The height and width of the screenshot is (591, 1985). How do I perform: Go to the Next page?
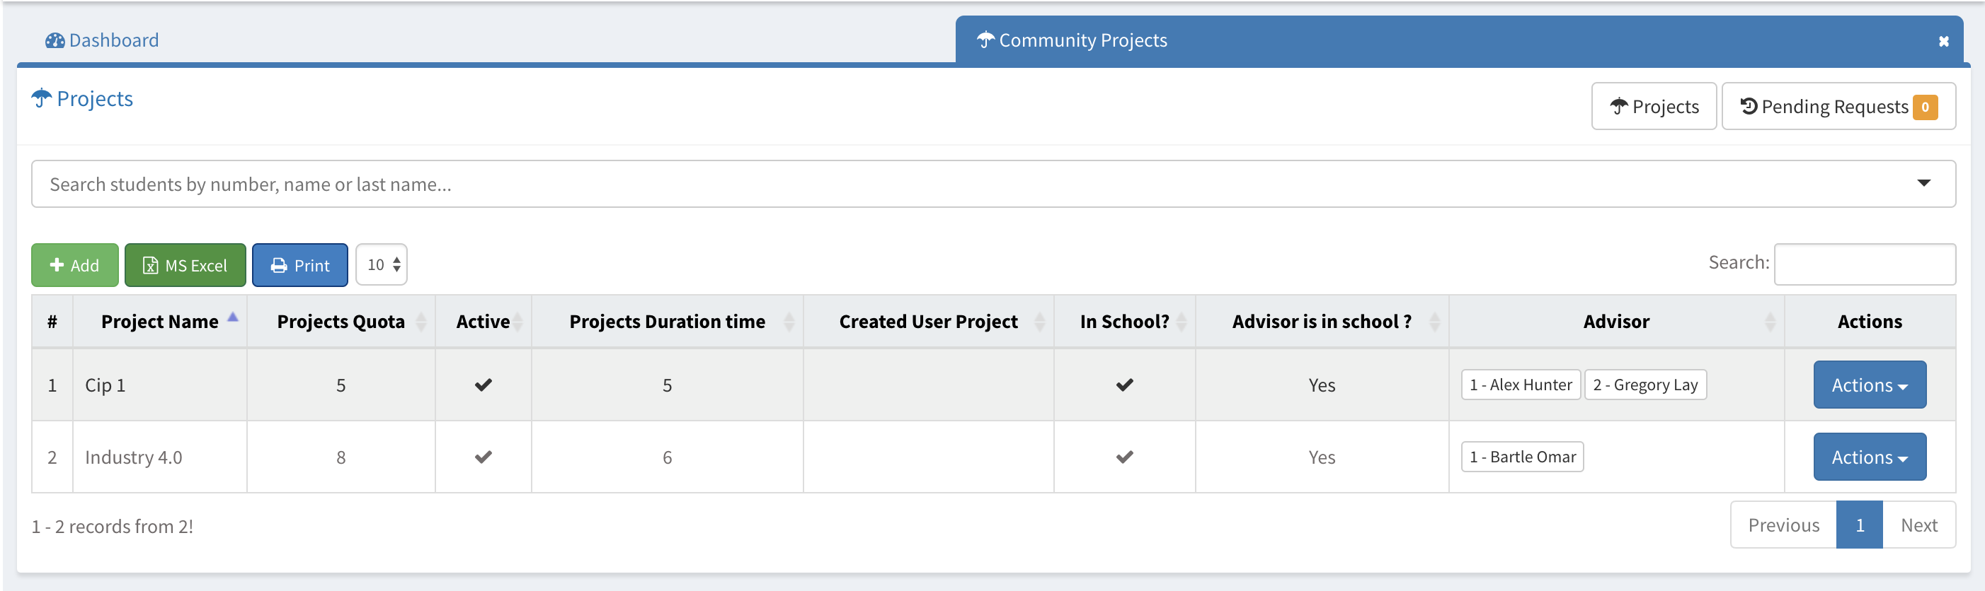pos(1918,525)
